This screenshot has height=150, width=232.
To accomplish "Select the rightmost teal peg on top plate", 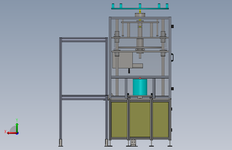I will [x=167, y=6].
